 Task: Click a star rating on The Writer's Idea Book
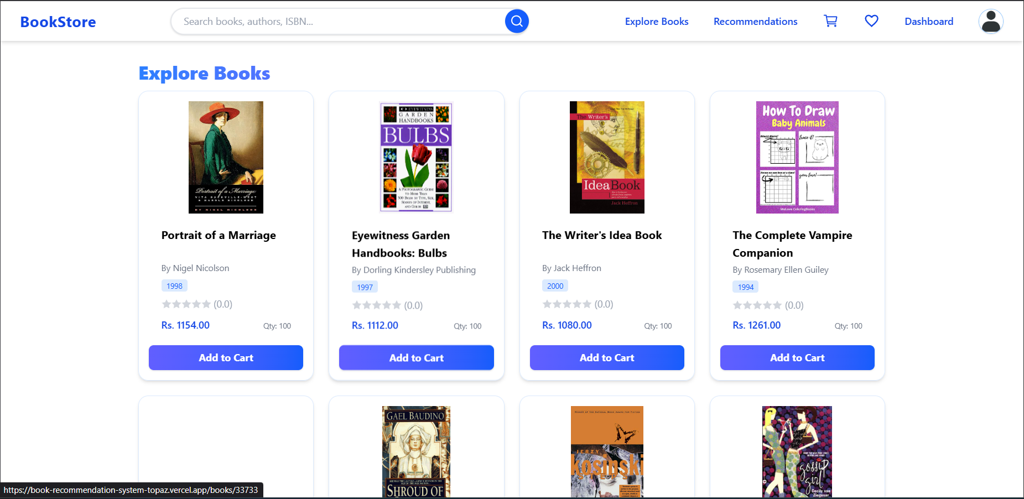(x=548, y=304)
